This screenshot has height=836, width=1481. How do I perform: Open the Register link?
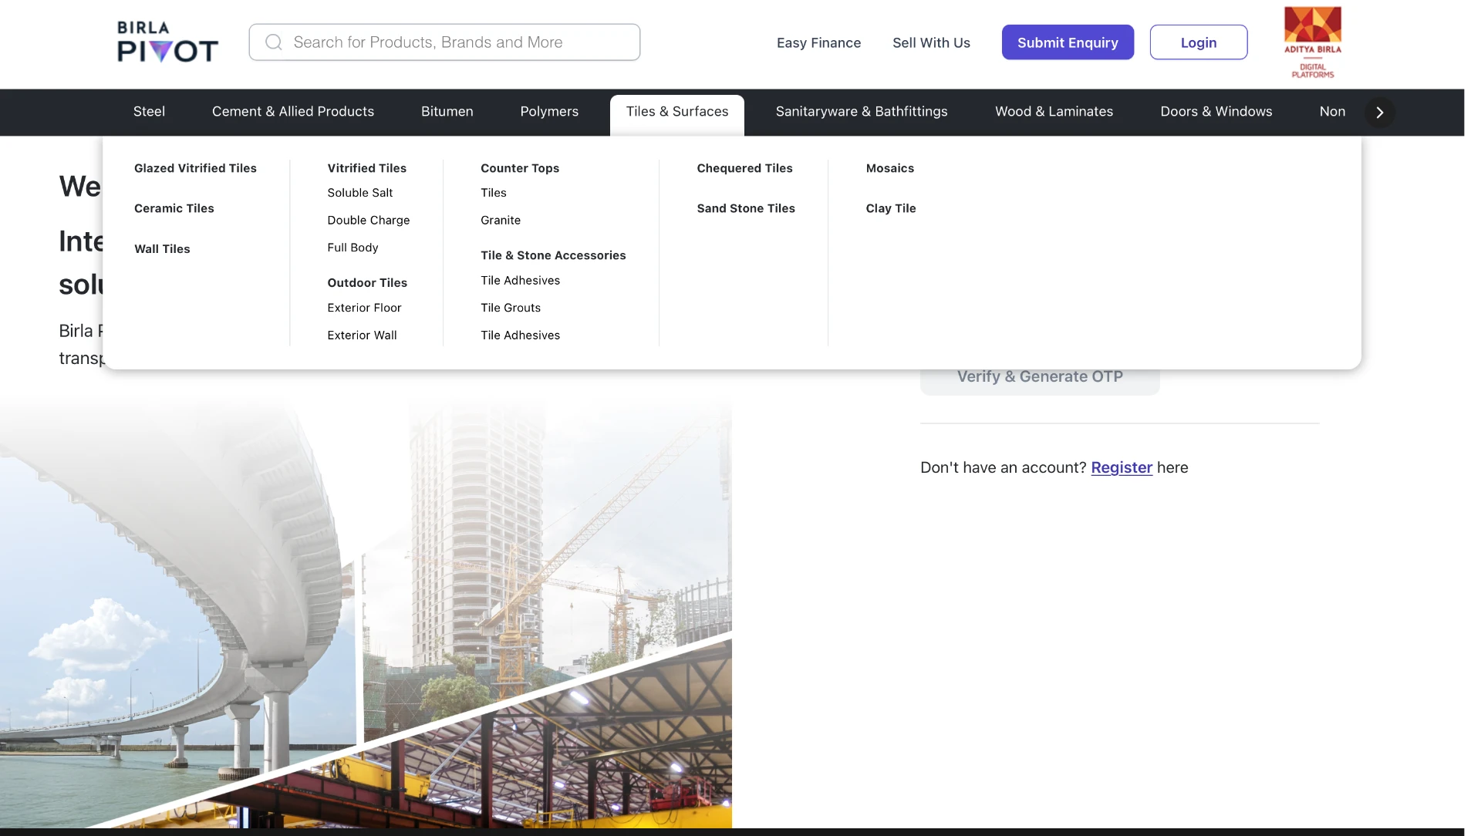1122,467
